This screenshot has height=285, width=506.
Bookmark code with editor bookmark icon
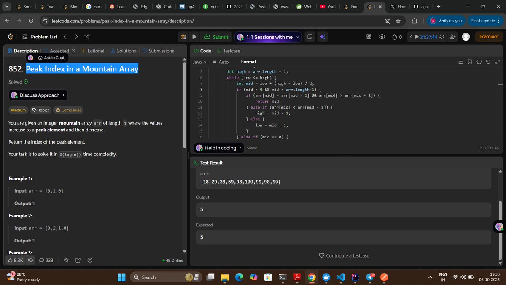click(x=469, y=62)
